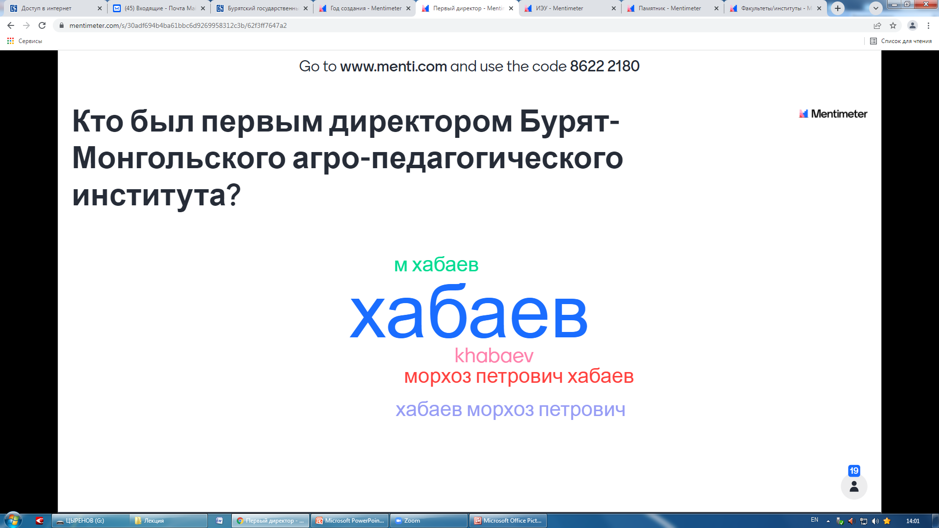The height and width of the screenshot is (528, 939).
Task: Click the volume speaker tray icon
Action: coord(875,521)
